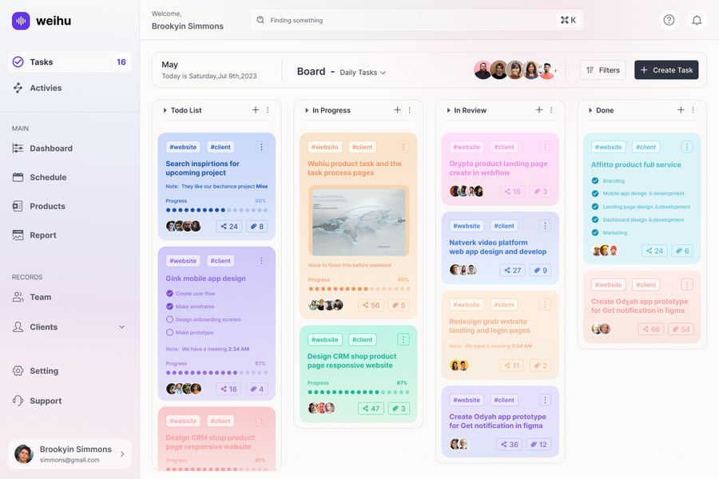Image resolution: width=719 pixels, height=479 pixels.
Task: Add a card to In Progress column
Action: coord(397,110)
